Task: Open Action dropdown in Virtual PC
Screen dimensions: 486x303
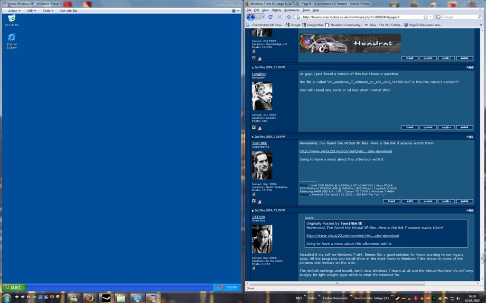Action: 14,10
